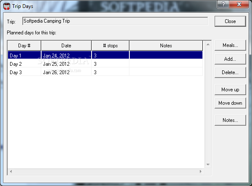Click the question mark help button
Screen dimensions: 252x186
pyautogui.click(x=223, y=4)
